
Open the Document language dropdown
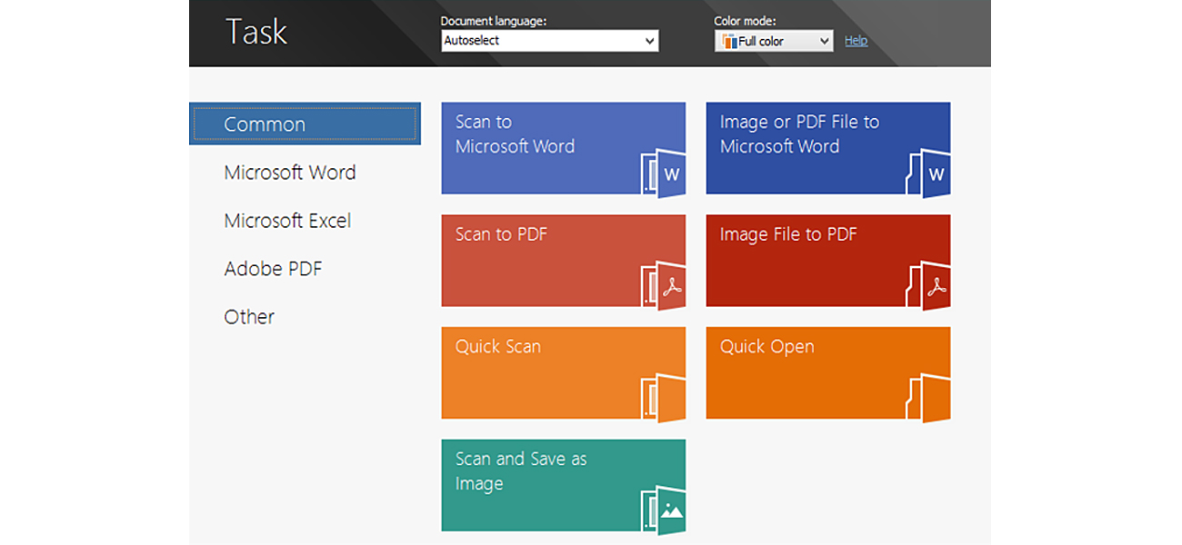[x=550, y=41]
